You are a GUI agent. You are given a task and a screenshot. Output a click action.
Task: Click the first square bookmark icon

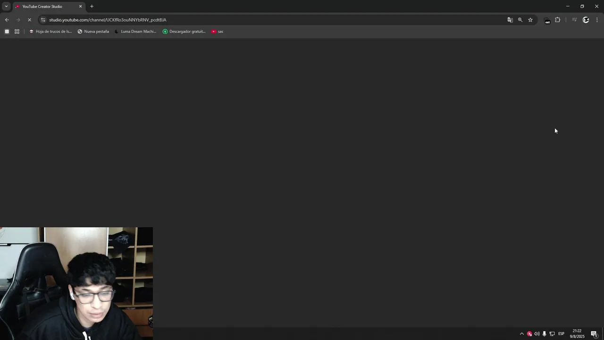point(7,32)
